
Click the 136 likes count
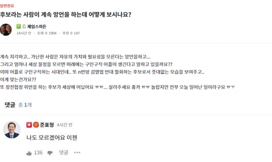click(x=38, y=153)
